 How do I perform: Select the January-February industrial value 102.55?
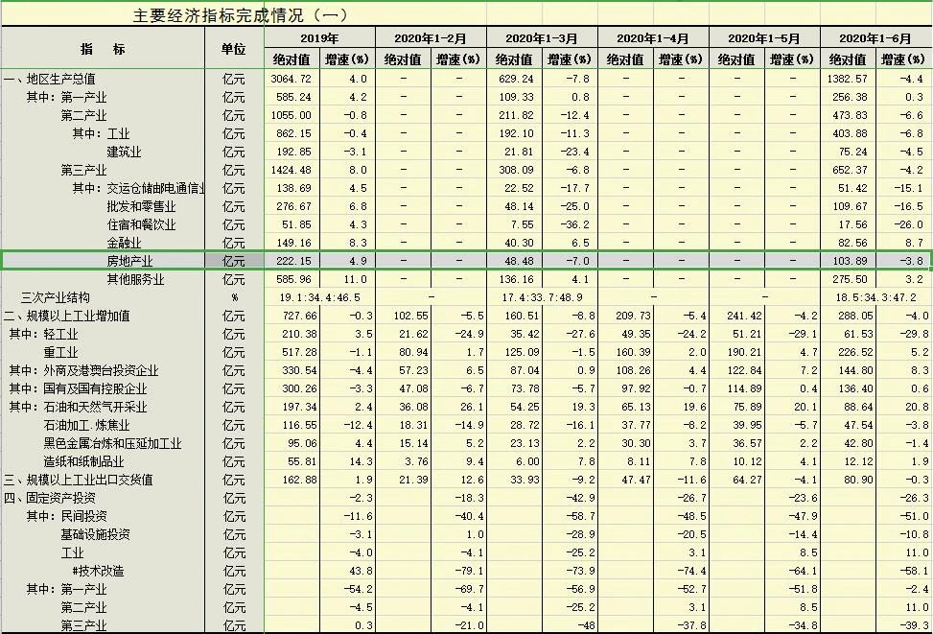pos(410,317)
